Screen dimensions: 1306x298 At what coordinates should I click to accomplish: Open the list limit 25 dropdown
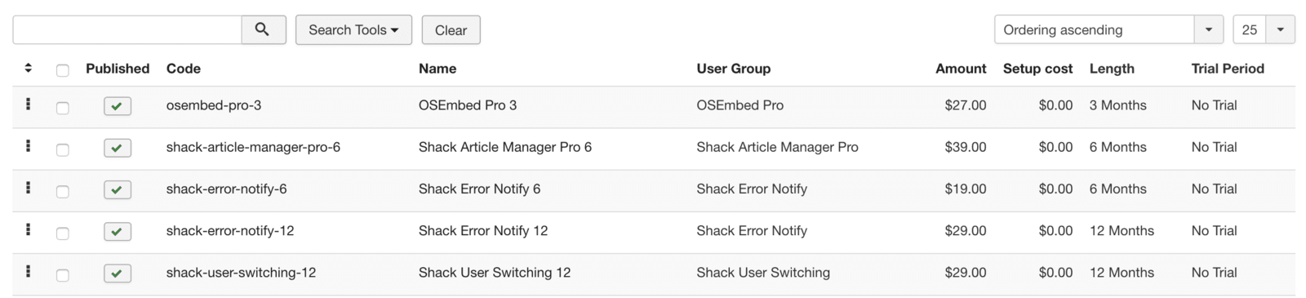click(x=1264, y=29)
